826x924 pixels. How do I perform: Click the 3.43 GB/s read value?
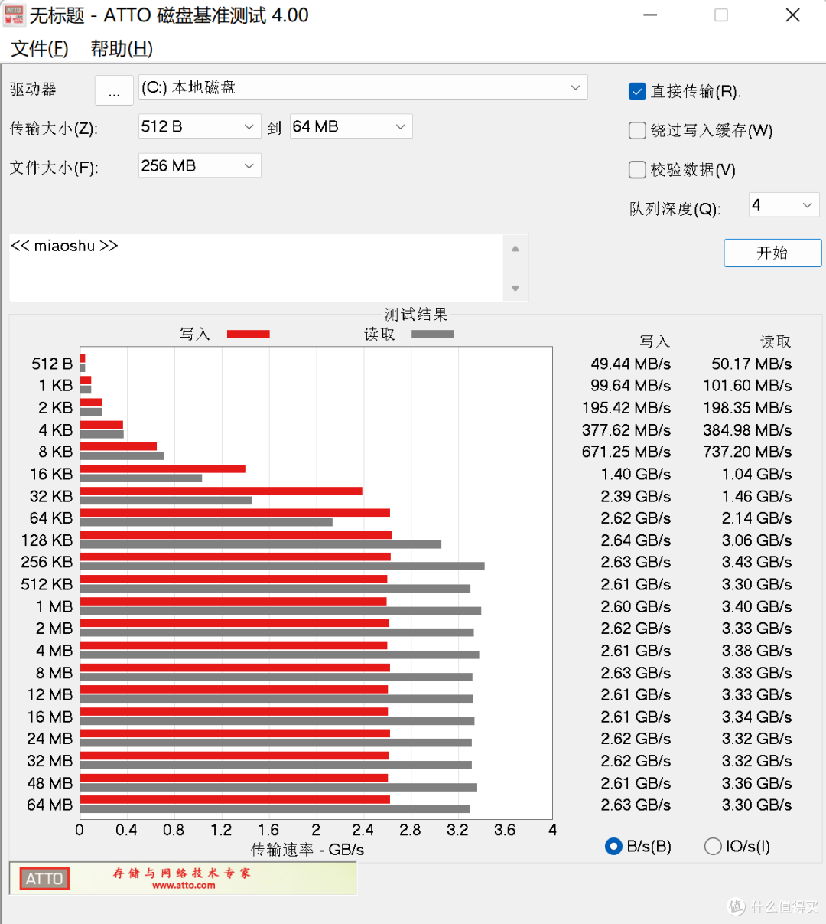click(x=757, y=562)
